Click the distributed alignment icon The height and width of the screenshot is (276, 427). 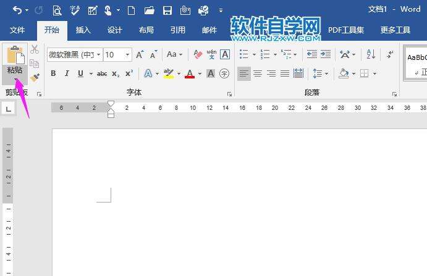(298, 73)
